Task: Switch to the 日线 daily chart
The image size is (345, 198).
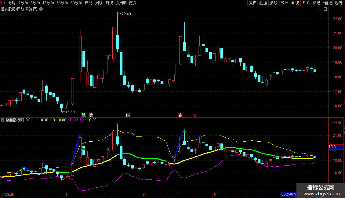Action: pos(89,3)
